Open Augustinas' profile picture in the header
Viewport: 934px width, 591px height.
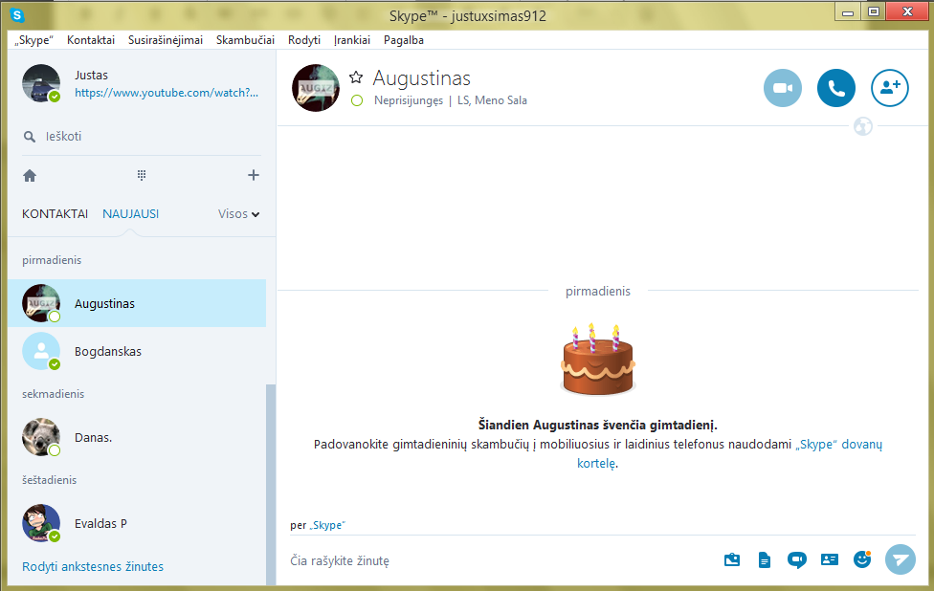(316, 88)
